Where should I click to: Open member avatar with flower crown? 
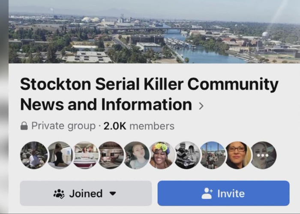[x=162, y=155]
